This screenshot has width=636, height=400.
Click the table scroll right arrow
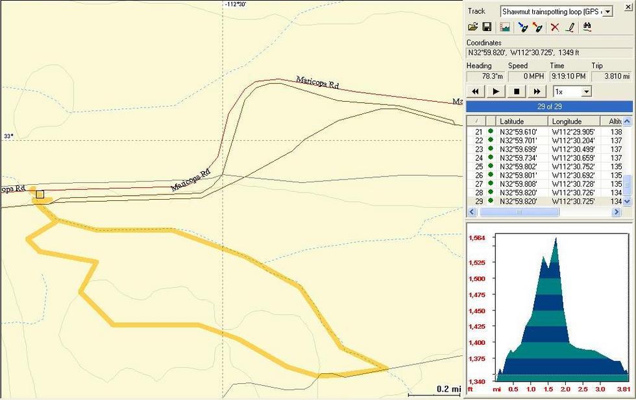[x=616, y=211]
